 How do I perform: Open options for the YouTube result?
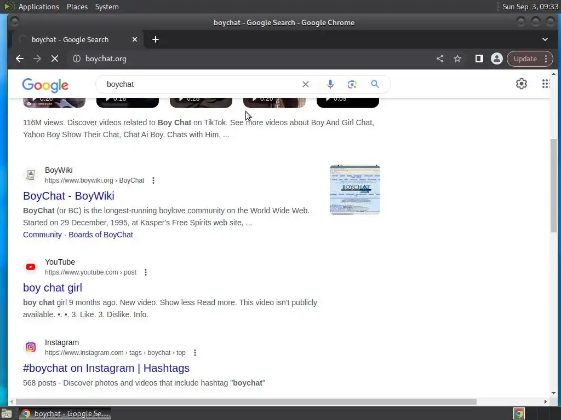(146, 272)
